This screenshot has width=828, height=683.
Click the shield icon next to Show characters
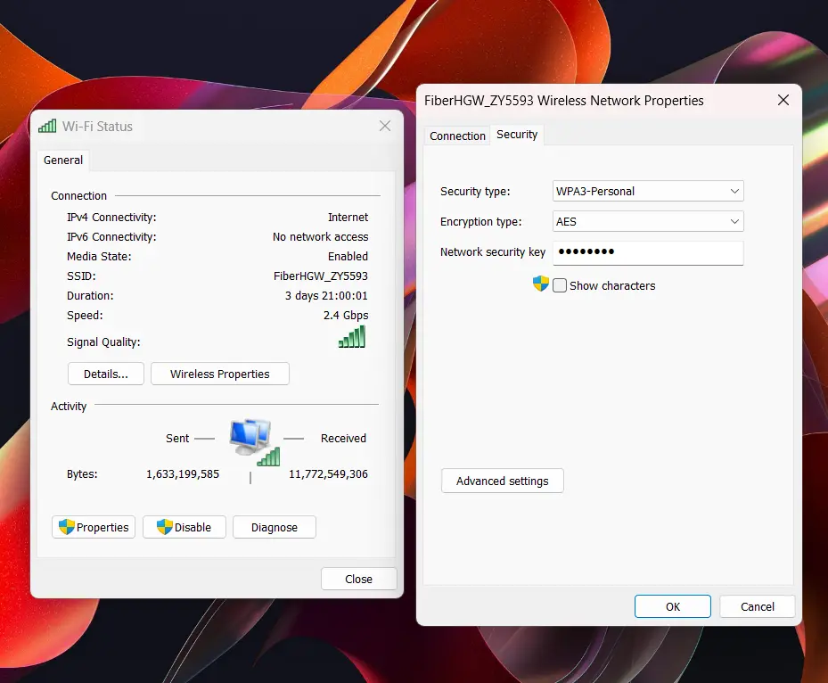541,284
